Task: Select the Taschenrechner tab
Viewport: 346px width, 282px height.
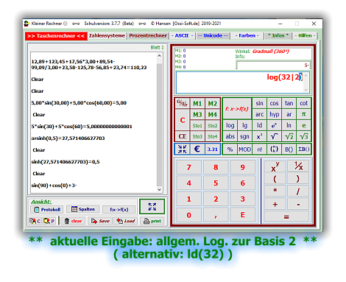Action: (56, 36)
